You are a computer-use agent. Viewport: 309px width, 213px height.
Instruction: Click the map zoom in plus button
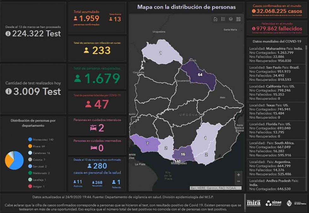[x=238, y=175]
